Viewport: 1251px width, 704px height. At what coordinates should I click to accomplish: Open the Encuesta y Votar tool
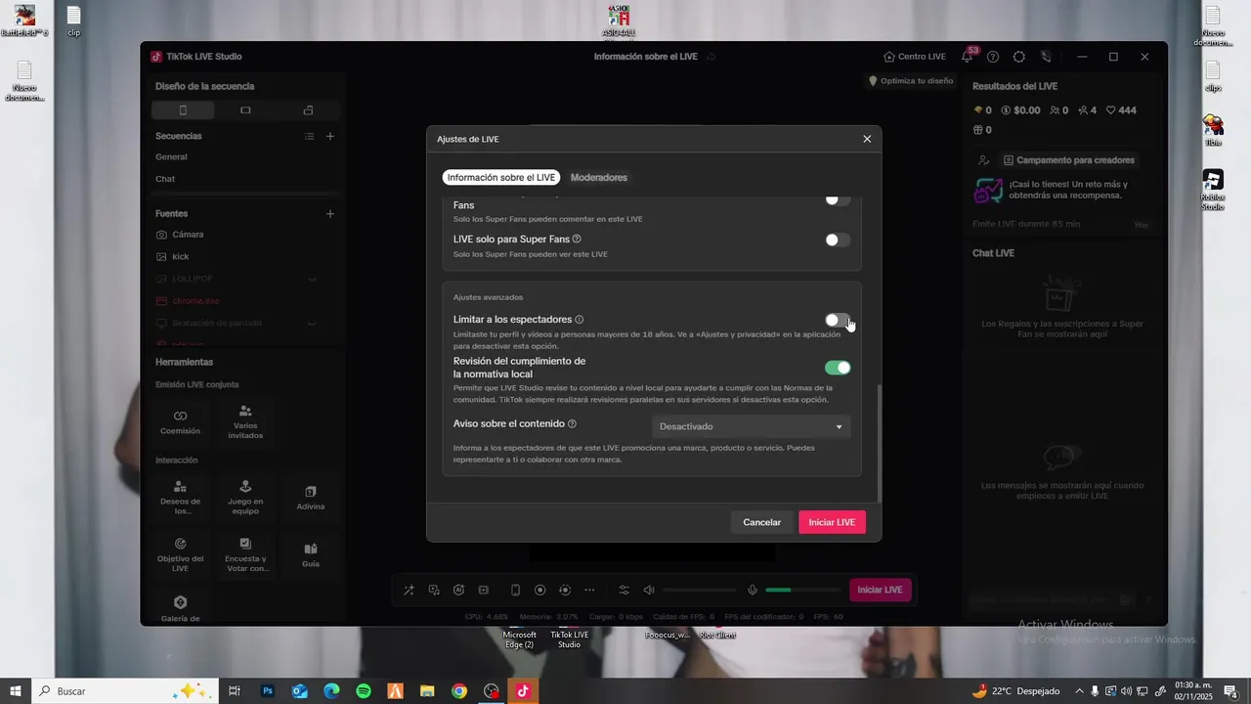245,554
